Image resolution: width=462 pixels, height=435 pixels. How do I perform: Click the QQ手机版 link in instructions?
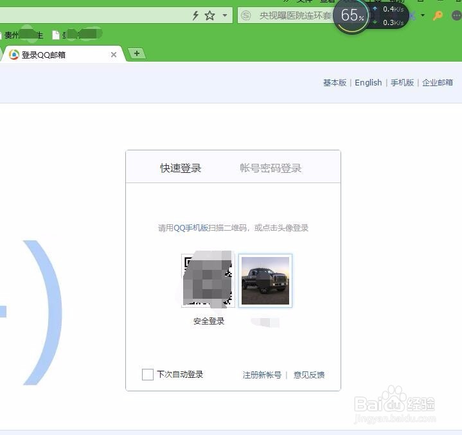191,228
